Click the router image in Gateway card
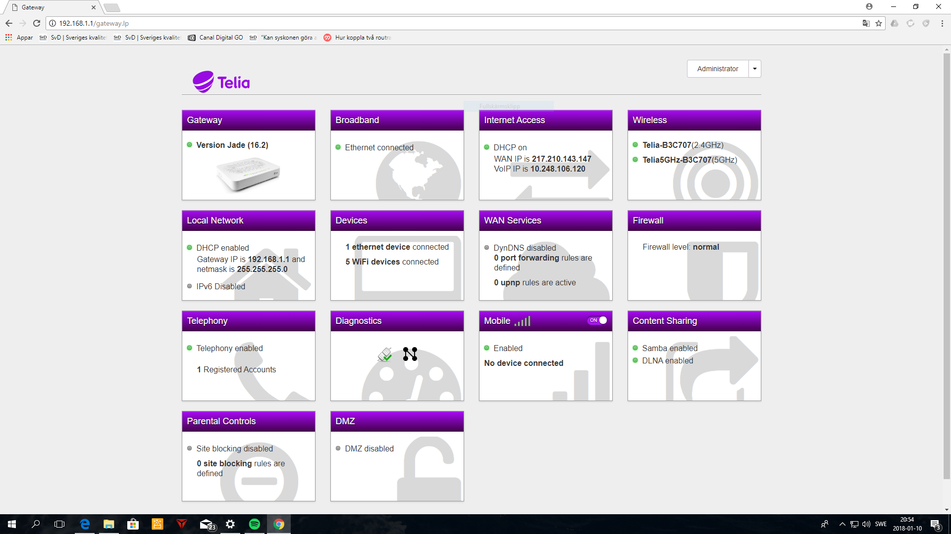This screenshot has width=951, height=534. pos(248,174)
